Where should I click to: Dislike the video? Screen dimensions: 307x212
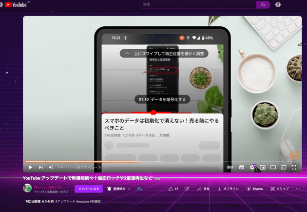[x=187, y=189]
